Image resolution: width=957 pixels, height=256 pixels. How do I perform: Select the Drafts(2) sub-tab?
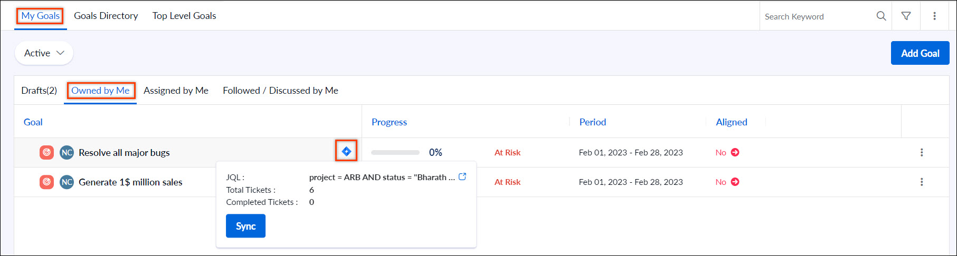click(x=39, y=91)
